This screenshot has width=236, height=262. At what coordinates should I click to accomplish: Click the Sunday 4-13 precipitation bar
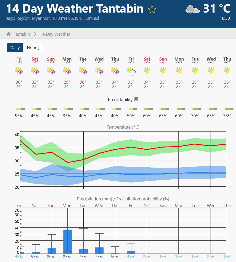(x=52, y=251)
